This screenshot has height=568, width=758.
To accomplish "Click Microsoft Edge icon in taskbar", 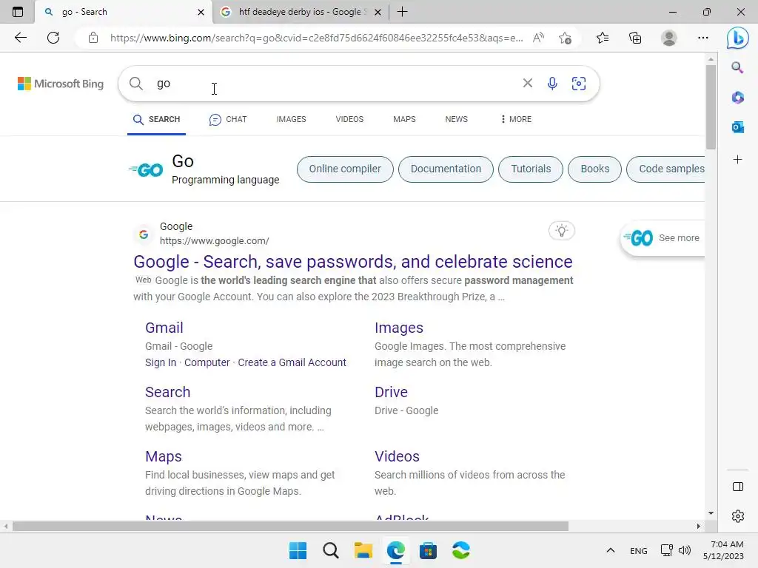I will click(x=395, y=550).
